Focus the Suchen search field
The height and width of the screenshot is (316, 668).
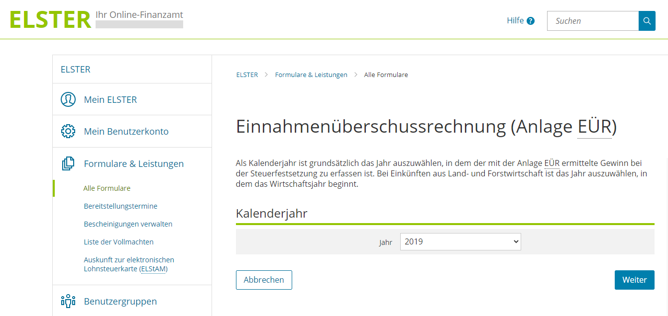[x=592, y=21]
